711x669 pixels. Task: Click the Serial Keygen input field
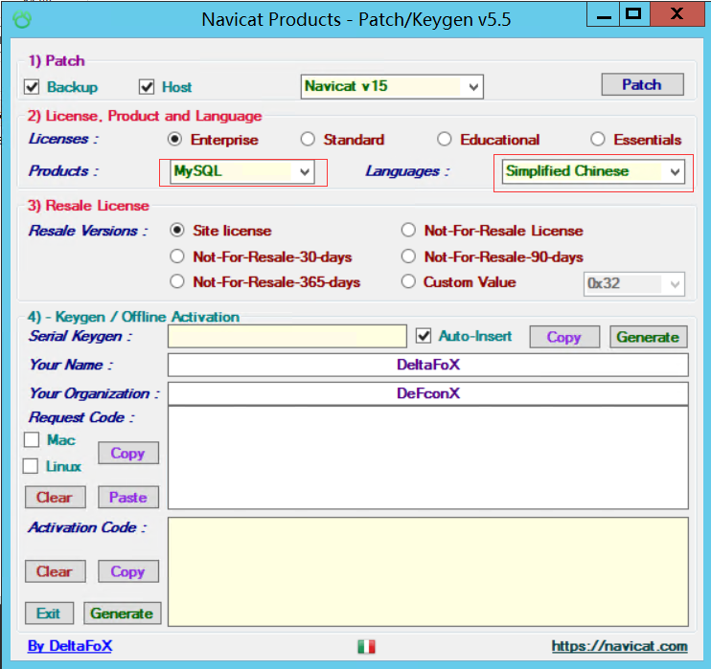point(287,337)
